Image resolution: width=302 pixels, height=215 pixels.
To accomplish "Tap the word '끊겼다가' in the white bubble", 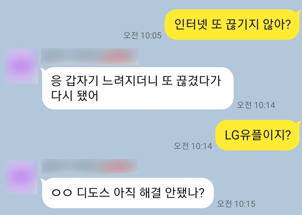I will pos(199,81).
